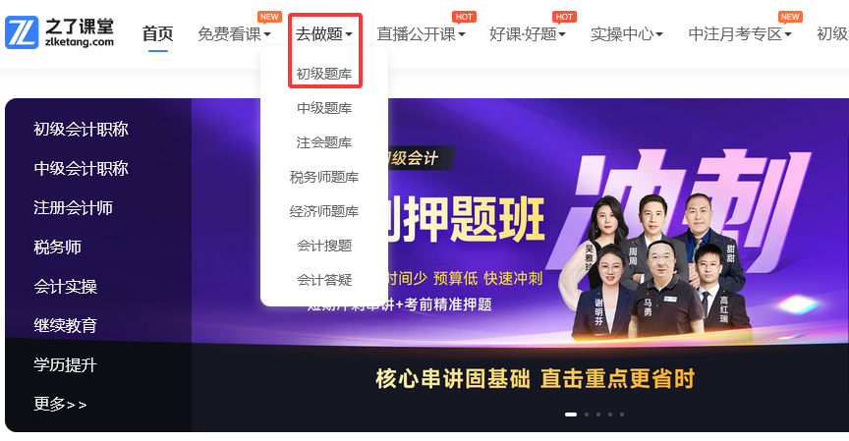Viewport: 849px width, 441px height.
Task: Click the 之了课堂 logo icon
Action: 22,32
